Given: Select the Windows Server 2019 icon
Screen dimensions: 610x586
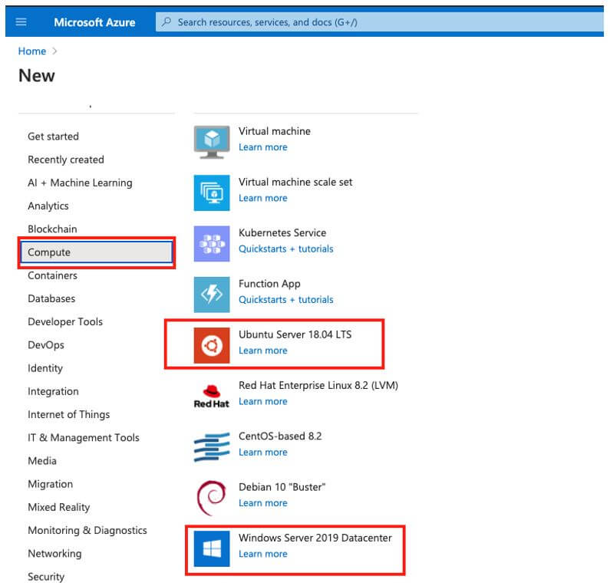Looking at the screenshot, I should pos(212,548).
